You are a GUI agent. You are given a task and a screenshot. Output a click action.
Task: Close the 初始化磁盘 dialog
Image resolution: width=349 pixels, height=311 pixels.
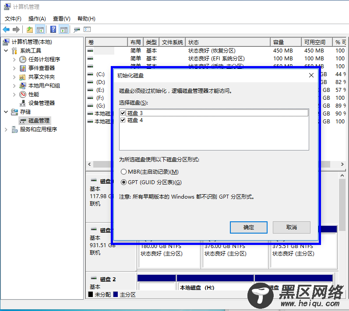click(311, 75)
